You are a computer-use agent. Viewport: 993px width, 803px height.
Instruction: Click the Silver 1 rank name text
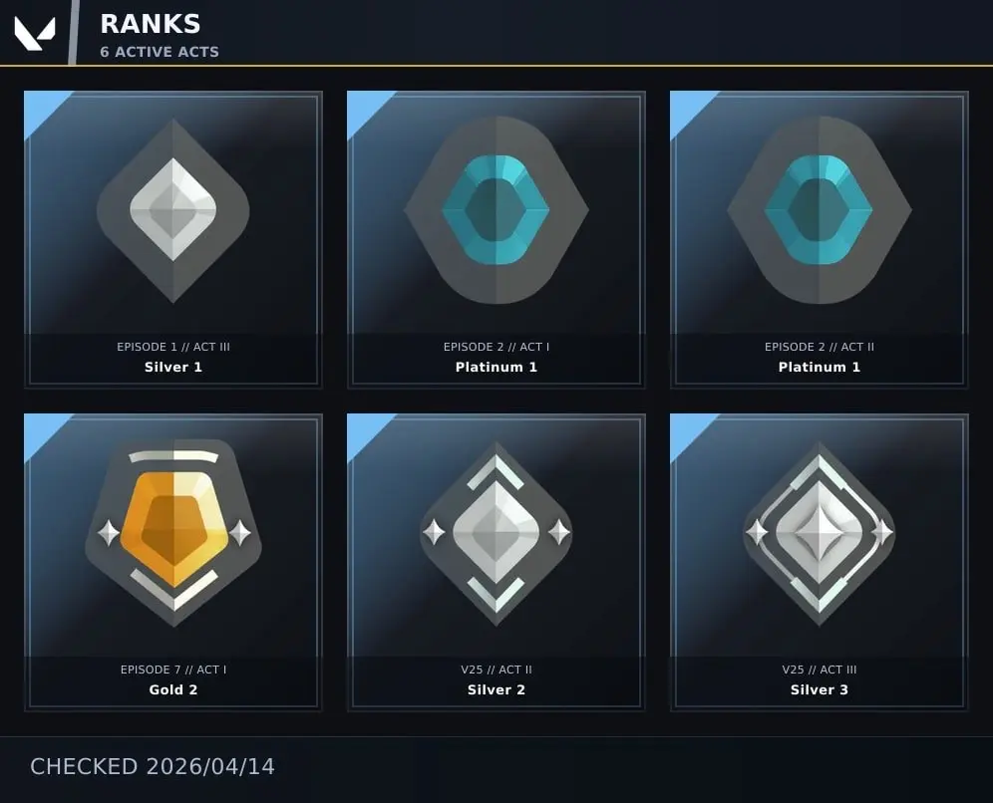[x=173, y=367]
